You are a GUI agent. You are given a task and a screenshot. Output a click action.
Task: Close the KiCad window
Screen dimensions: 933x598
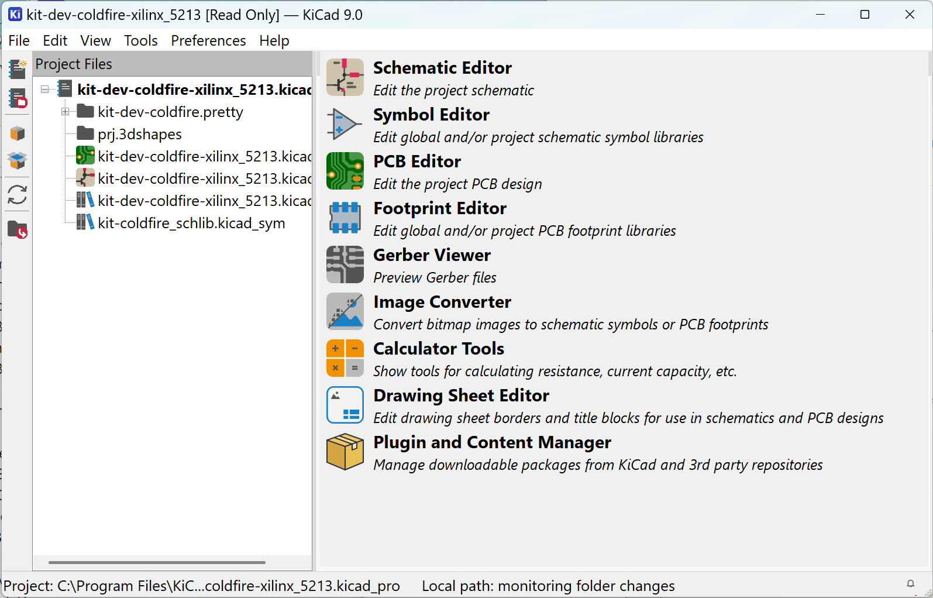(910, 14)
